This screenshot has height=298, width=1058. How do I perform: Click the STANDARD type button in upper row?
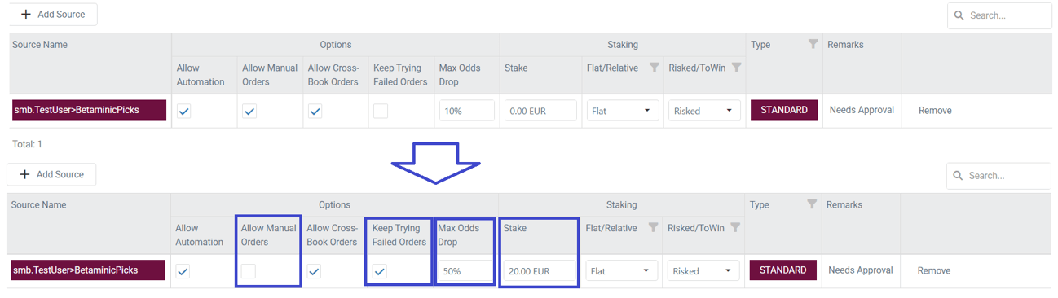coord(784,110)
